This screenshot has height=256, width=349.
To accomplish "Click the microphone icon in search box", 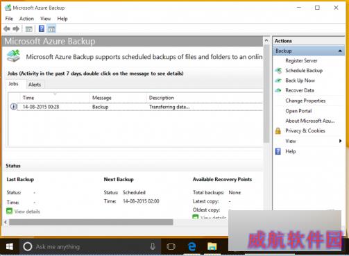I will pyautogui.click(x=153, y=246).
